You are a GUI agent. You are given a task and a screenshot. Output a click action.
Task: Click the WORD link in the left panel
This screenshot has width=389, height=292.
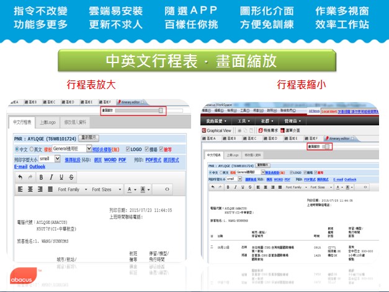110,159
